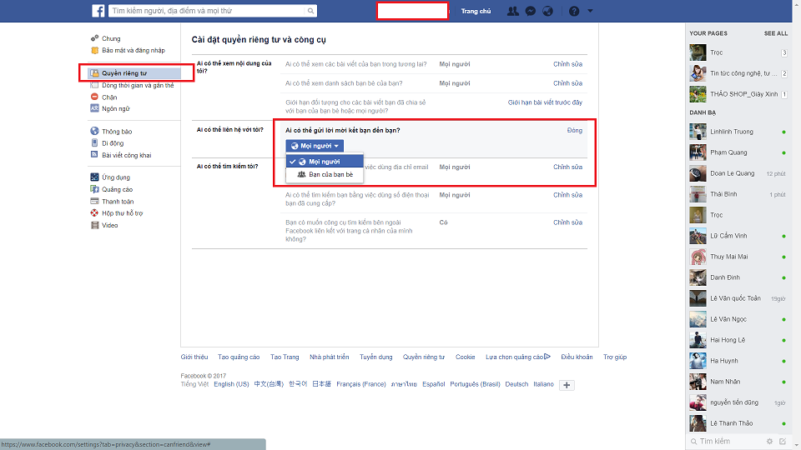
Task: Select Bạn của bạn bè option
Action: click(x=325, y=174)
